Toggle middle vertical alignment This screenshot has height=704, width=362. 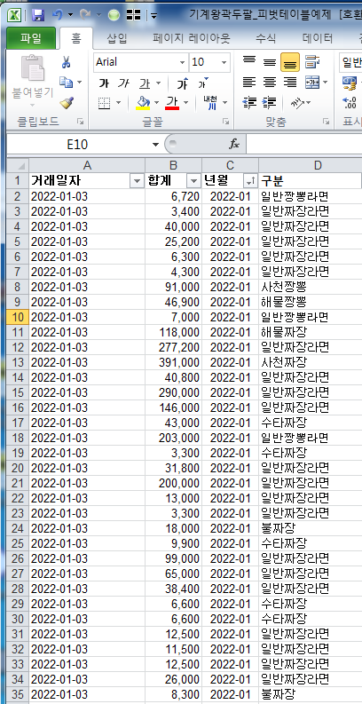click(x=269, y=62)
